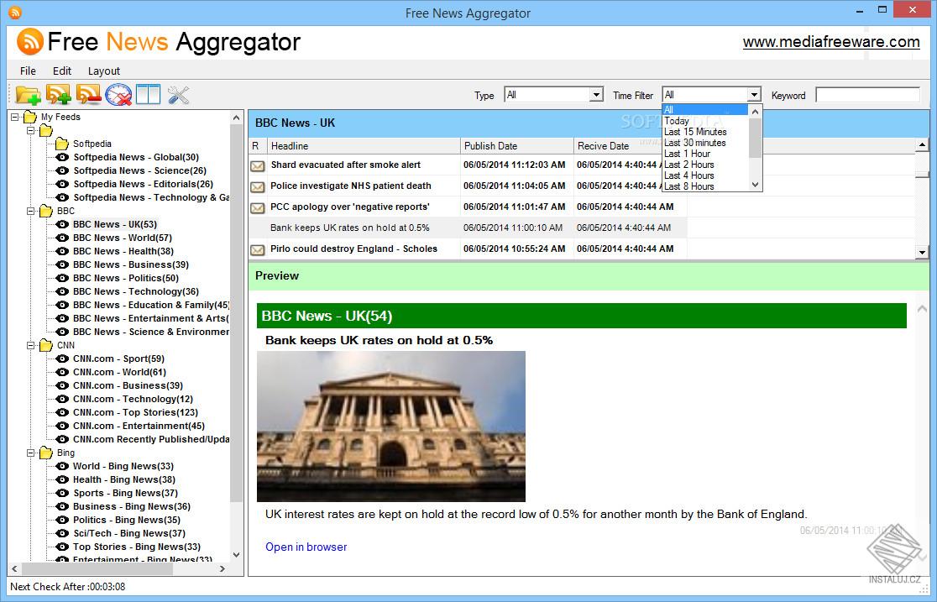
Task: Click the Keyword search field
Action: tap(867, 94)
